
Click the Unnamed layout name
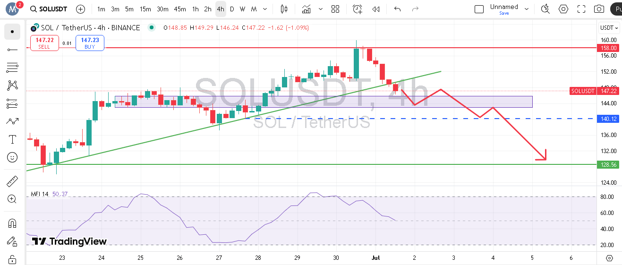504,7
